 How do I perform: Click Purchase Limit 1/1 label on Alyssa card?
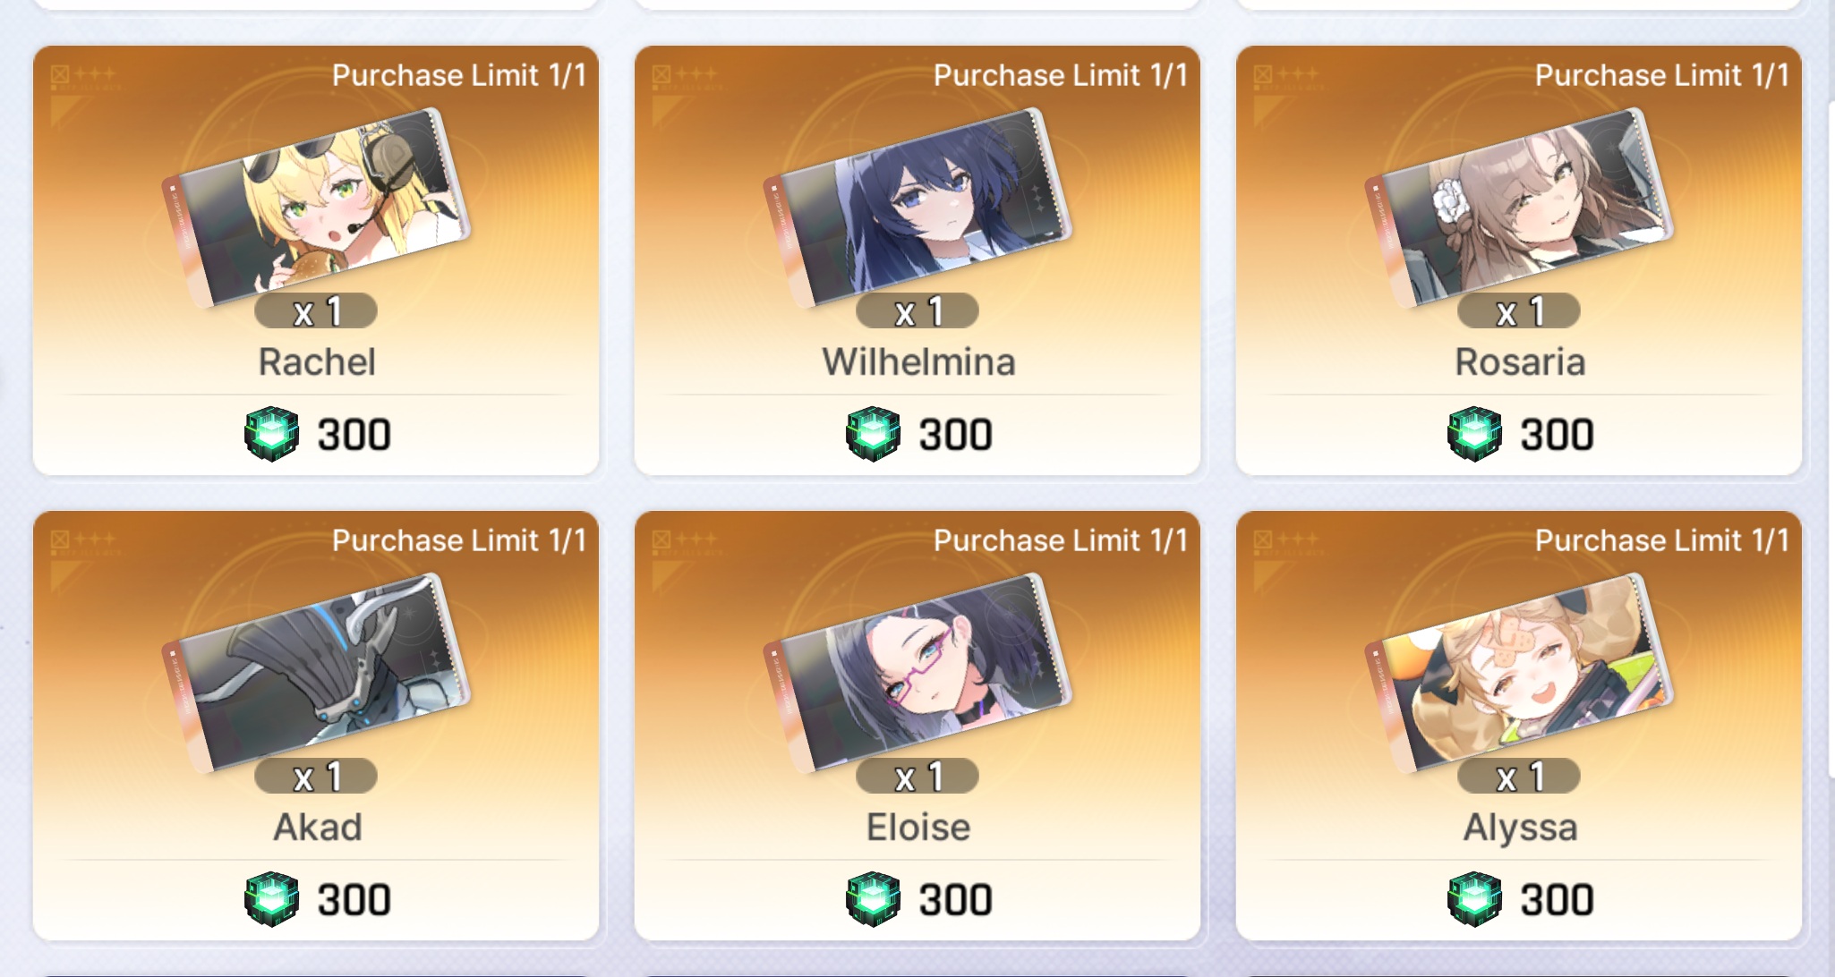point(1662,540)
